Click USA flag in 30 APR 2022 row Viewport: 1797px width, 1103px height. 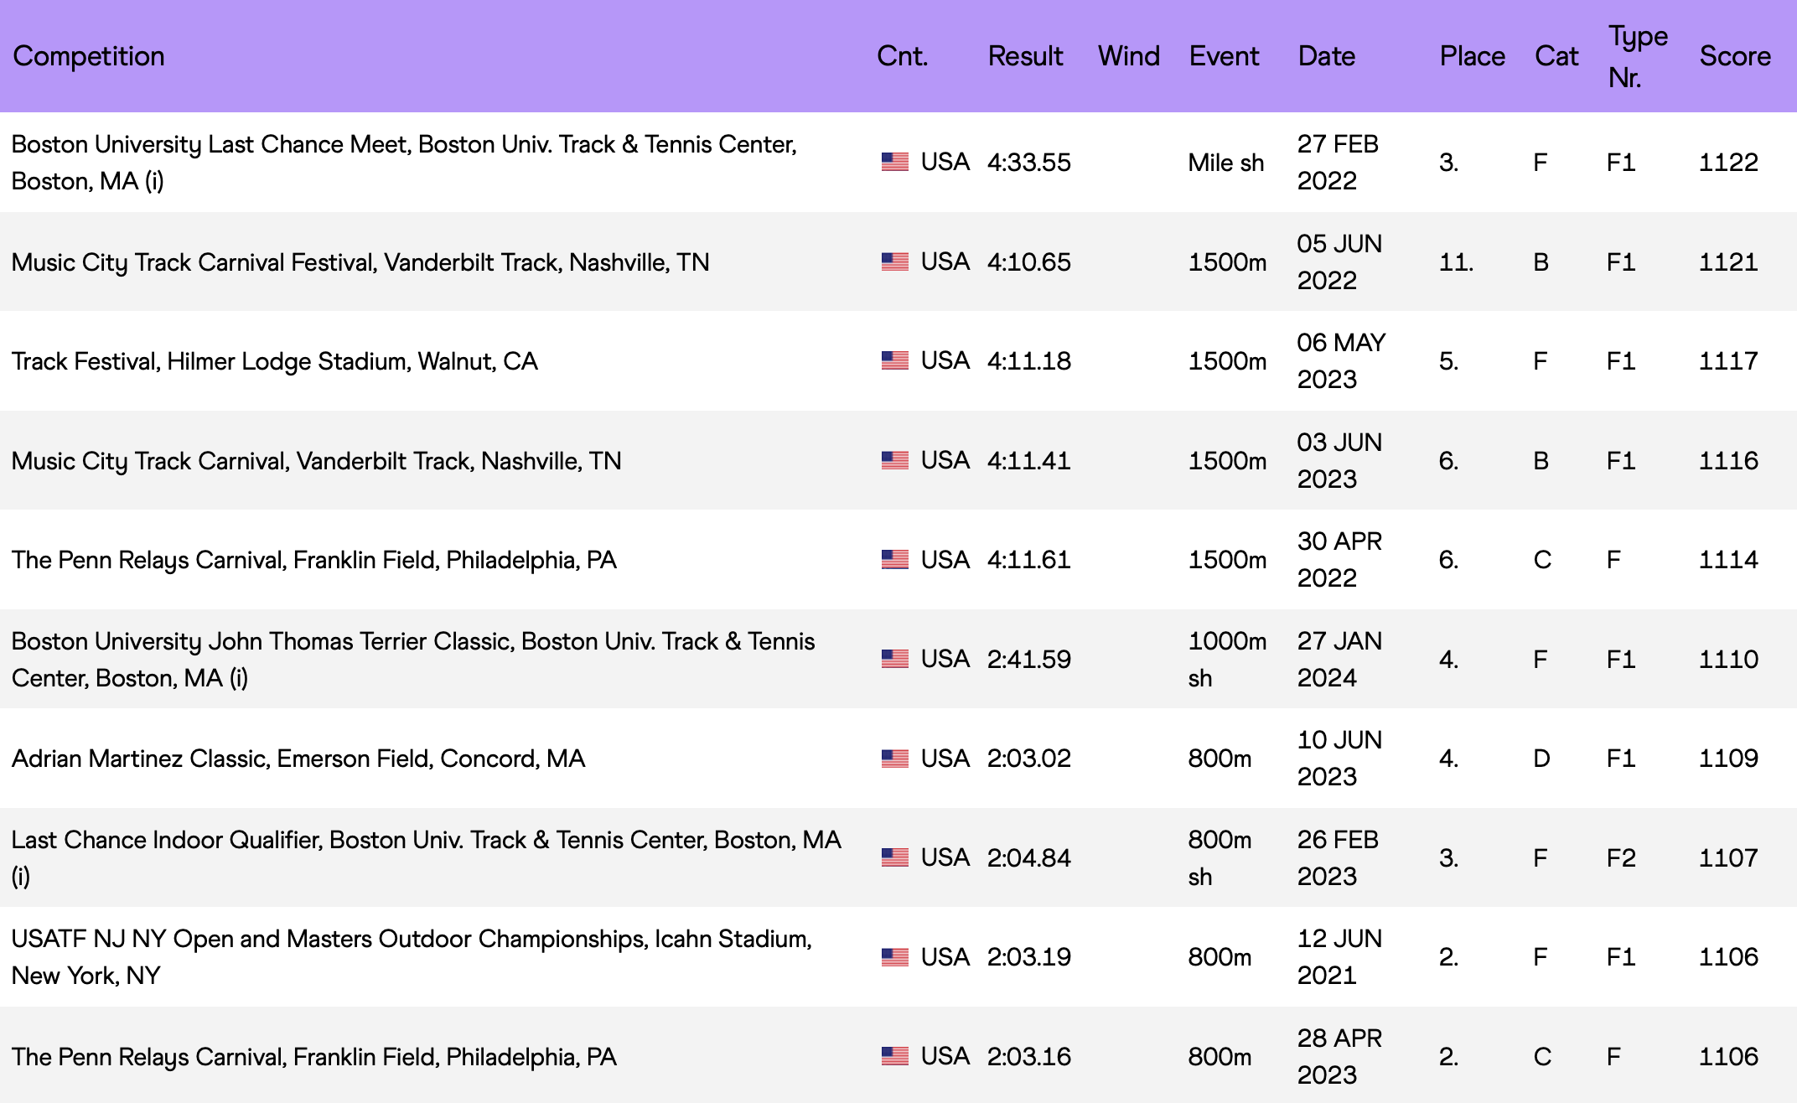point(894,559)
